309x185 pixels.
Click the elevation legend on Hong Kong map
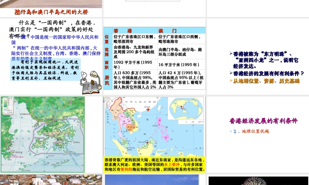pyautogui.click(x=8, y=106)
